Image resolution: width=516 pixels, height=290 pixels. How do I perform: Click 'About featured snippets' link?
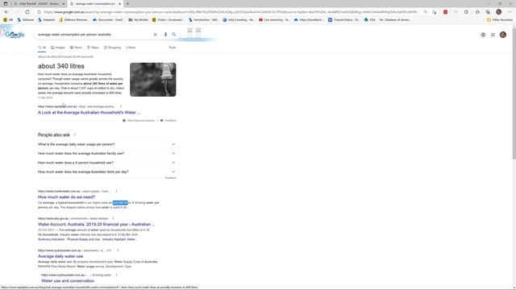point(139,121)
